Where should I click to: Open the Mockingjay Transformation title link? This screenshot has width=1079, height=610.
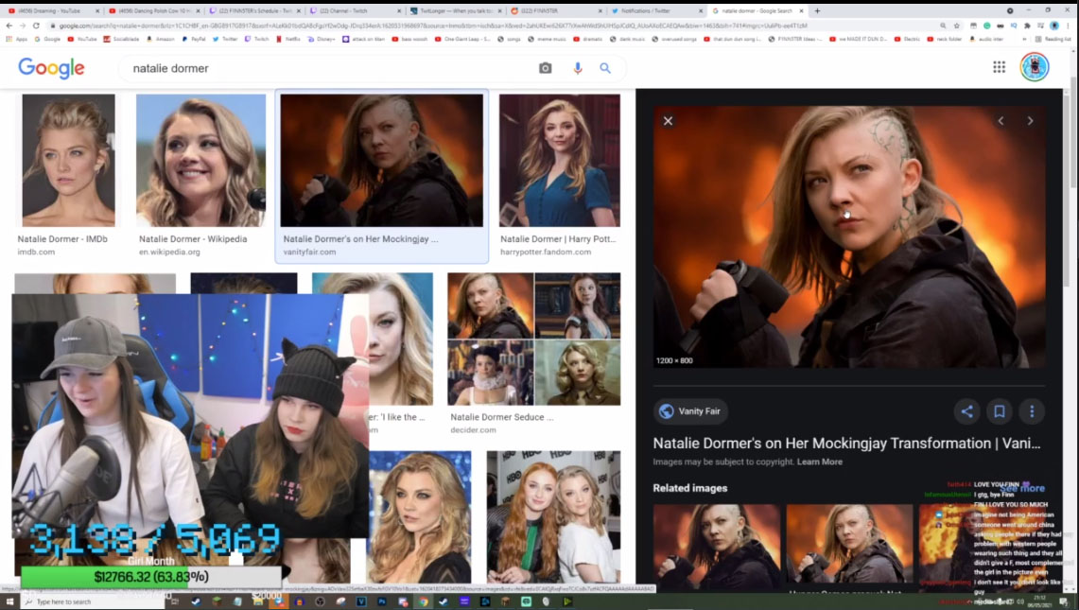(x=846, y=444)
